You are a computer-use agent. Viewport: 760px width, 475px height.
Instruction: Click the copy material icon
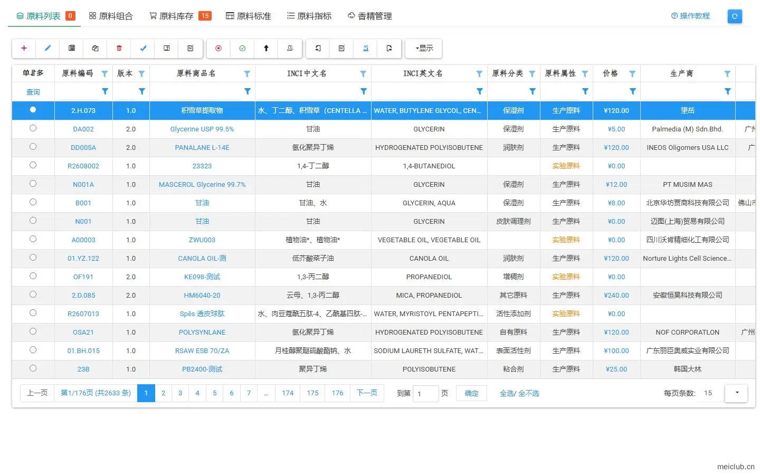pyautogui.click(x=95, y=48)
